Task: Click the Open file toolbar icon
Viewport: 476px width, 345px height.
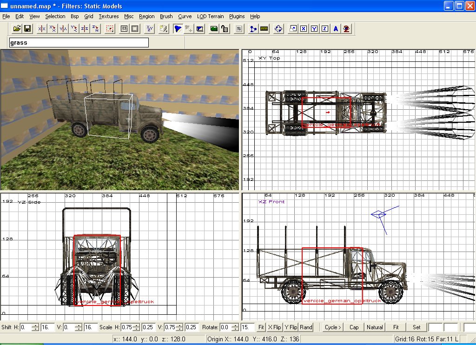Action: (17, 29)
